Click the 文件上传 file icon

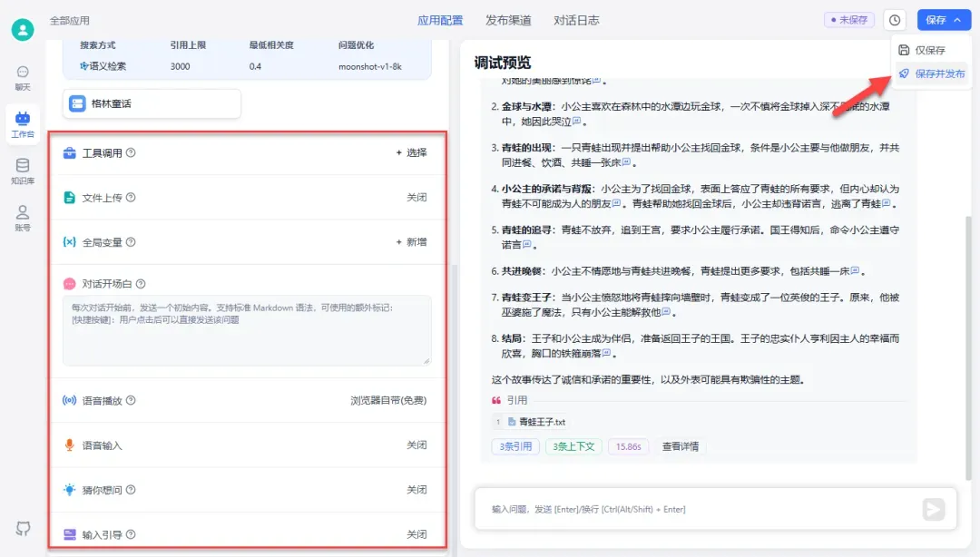(69, 198)
